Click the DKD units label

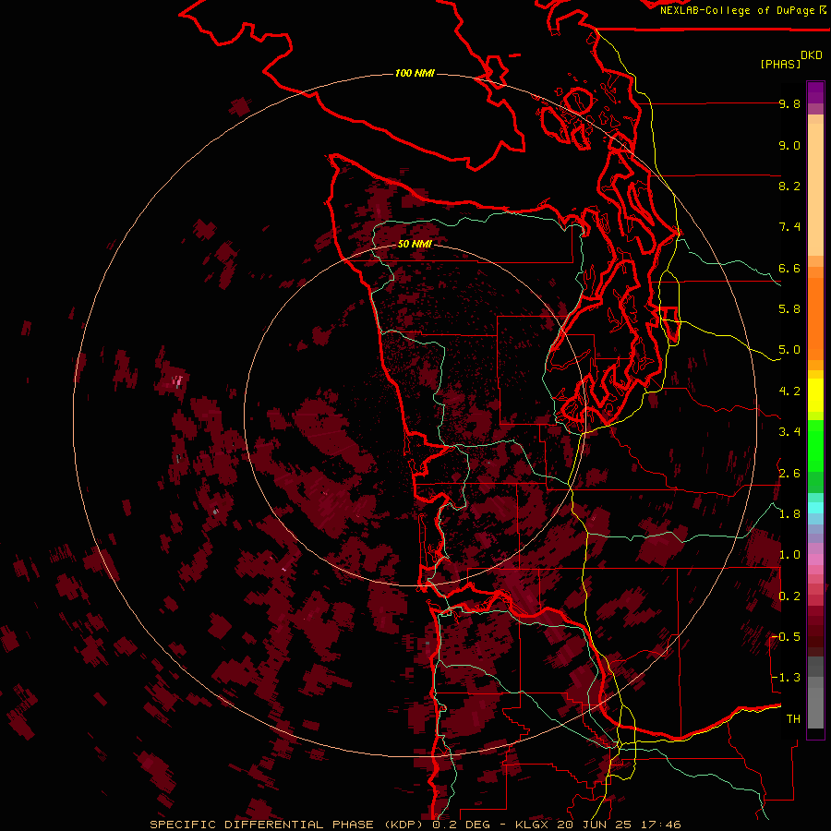[x=812, y=55]
